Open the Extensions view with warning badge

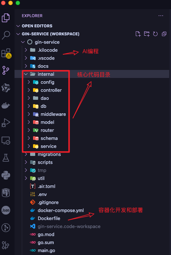coord(6,53)
